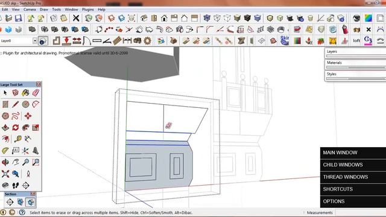The height and width of the screenshot is (217, 386).
Task: Click the THREAD WINDOWS button
Action: (353, 177)
